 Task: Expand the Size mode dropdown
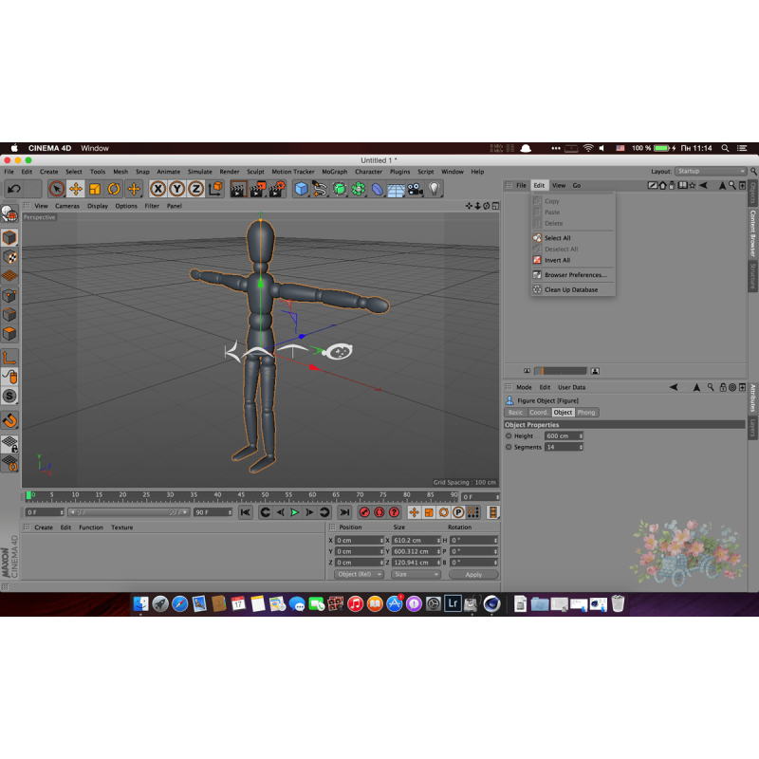click(417, 574)
